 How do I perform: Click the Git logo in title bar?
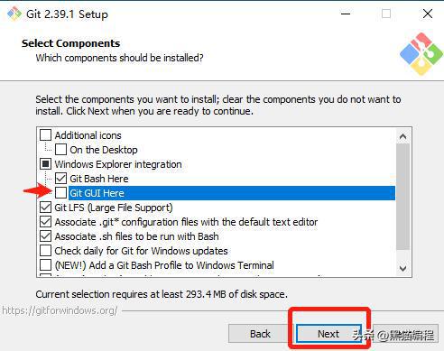(x=14, y=14)
